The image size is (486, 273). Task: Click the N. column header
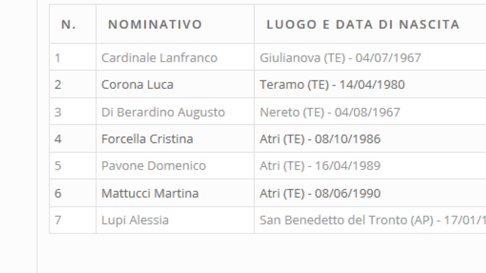[68, 24]
